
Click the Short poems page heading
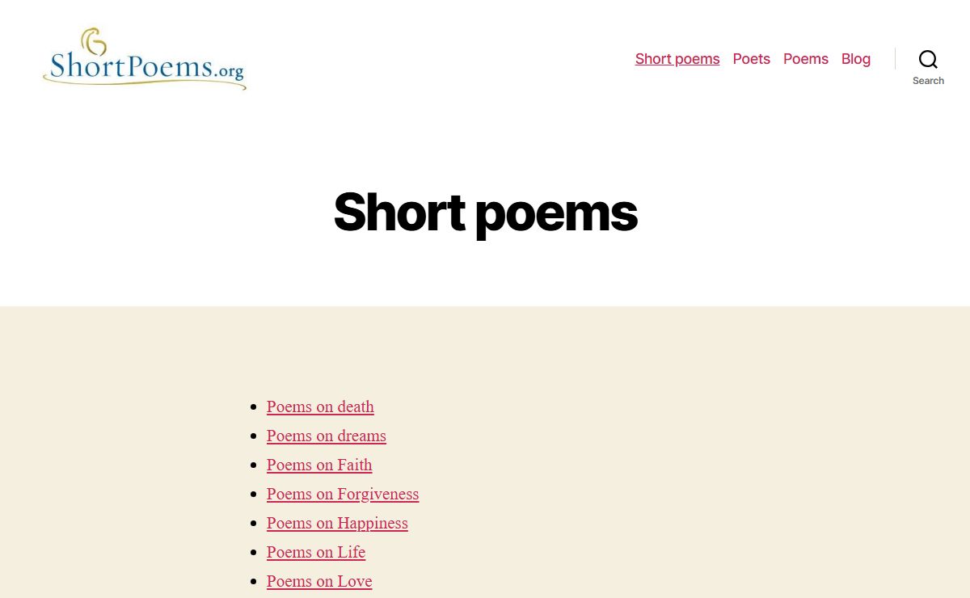(485, 212)
